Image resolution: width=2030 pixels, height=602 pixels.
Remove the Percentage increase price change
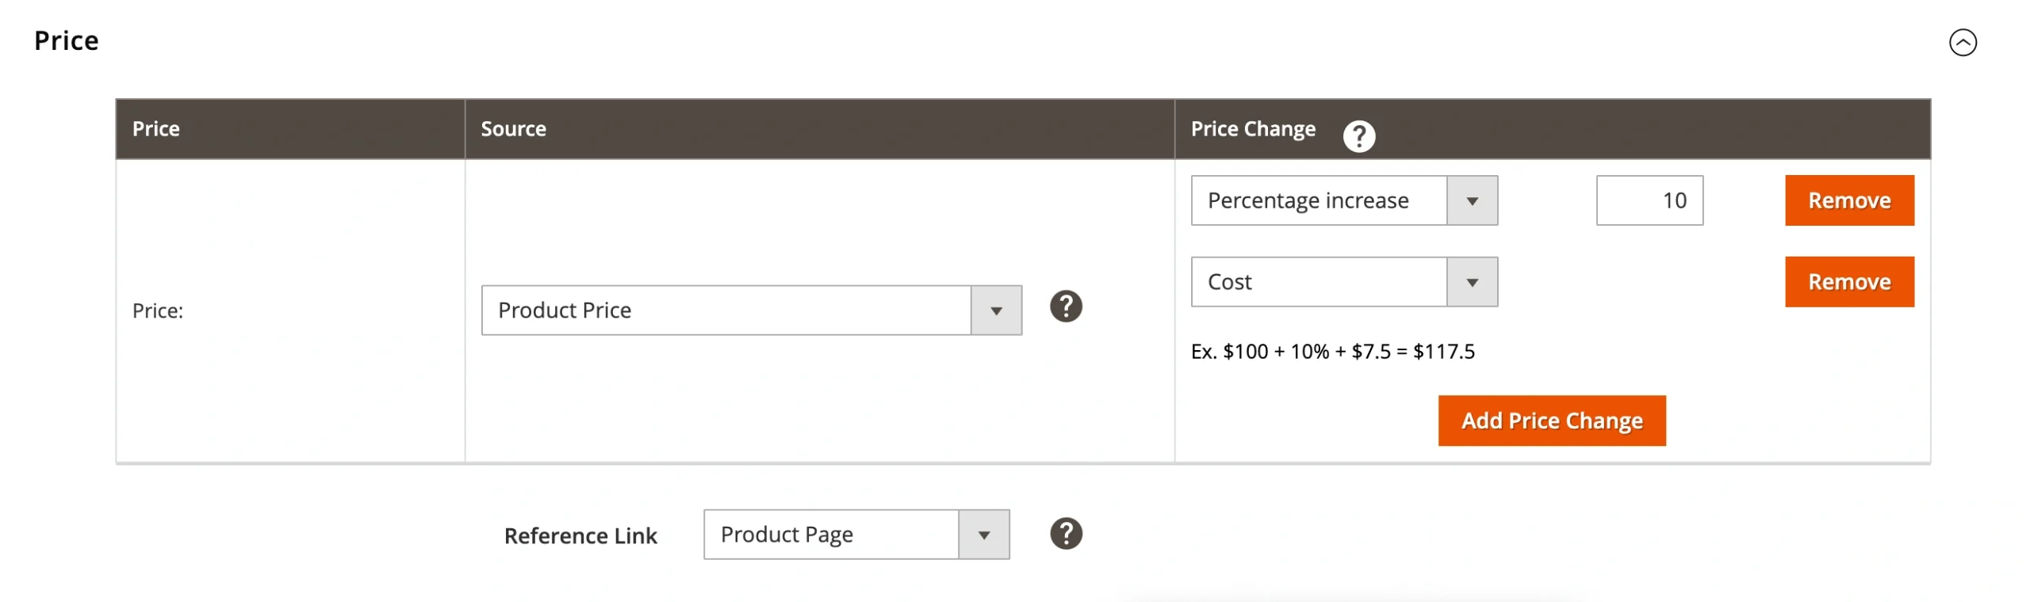(x=1848, y=200)
